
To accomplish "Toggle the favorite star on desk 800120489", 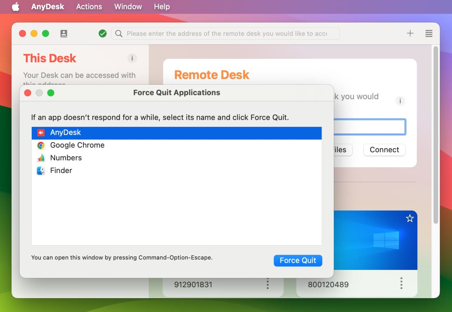I will (x=410, y=218).
